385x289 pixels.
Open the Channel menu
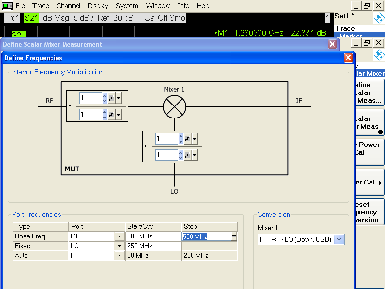(68, 6)
